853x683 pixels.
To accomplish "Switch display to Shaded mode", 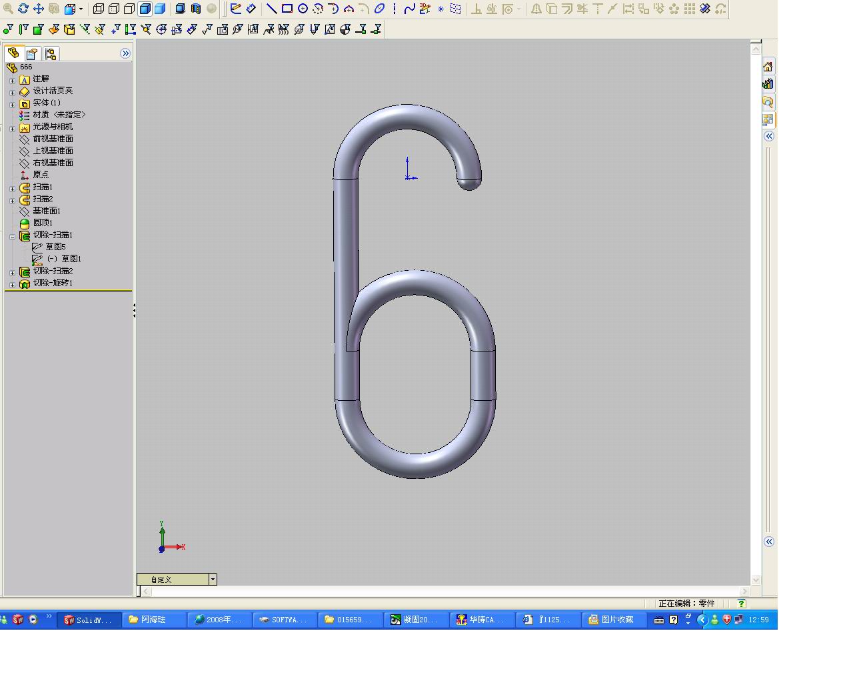I will pyautogui.click(x=160, y=9).
